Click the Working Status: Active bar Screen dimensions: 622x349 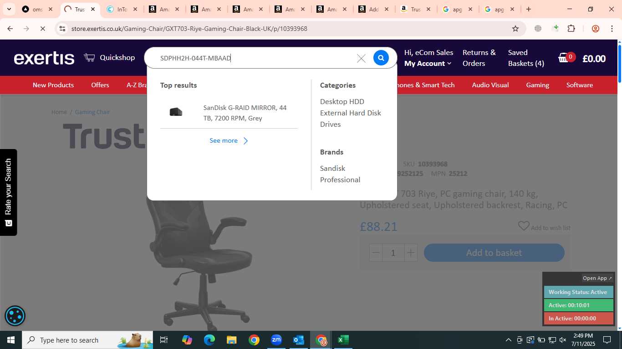pos(578,292)
